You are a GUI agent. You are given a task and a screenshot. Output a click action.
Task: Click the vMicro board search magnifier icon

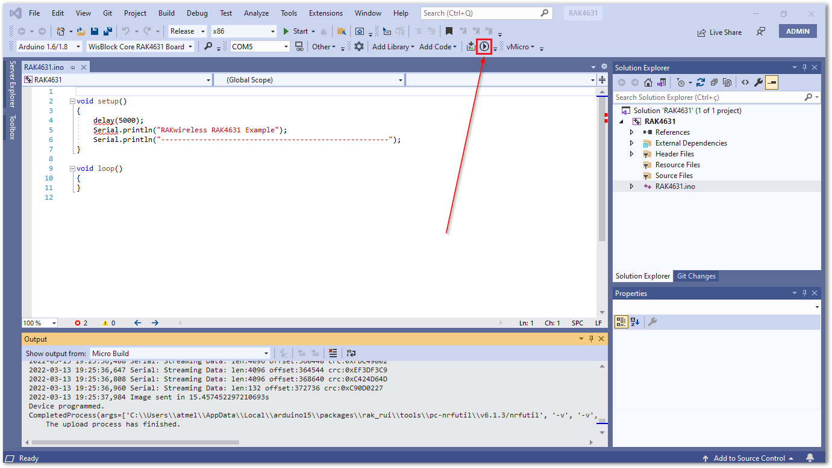(208, 46)
